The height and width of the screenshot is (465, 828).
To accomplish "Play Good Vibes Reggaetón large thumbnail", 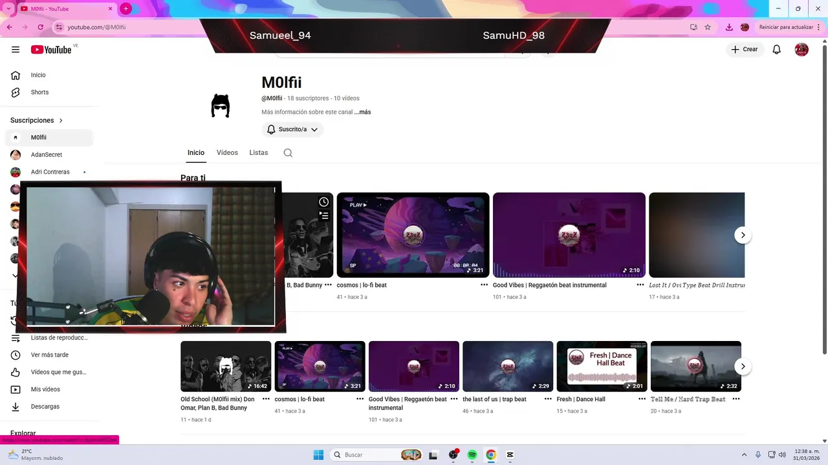I will [569, 235].
